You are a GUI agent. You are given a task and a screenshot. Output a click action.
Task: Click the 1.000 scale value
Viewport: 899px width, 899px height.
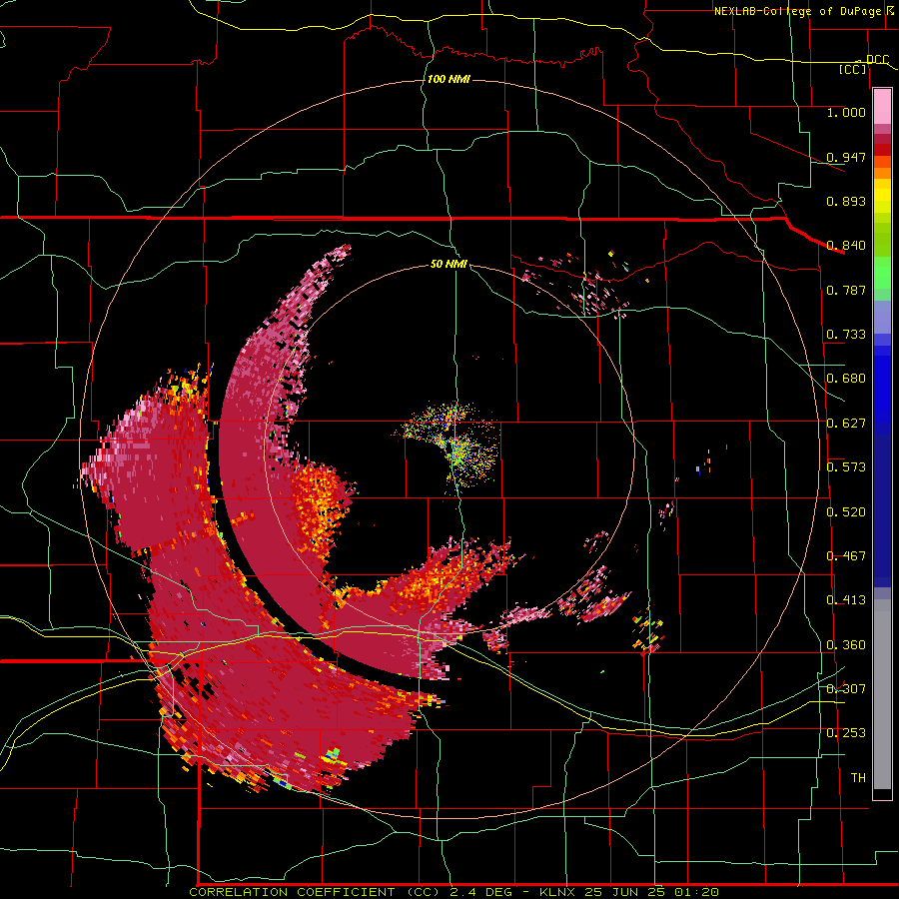coord(846,112)
